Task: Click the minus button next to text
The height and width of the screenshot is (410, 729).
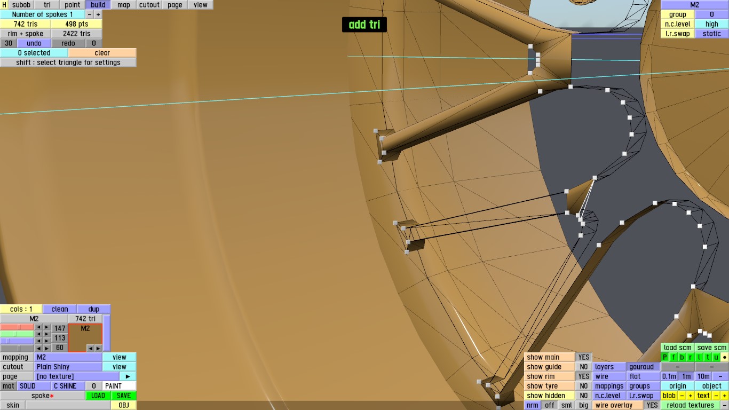Action: pyautogui.click(x=716, y=396)
